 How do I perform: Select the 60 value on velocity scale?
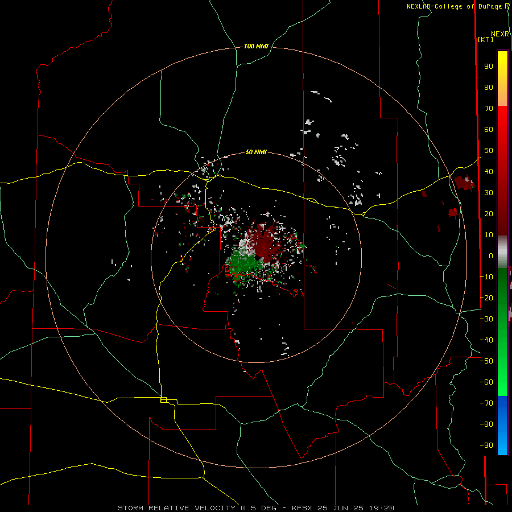489,130
